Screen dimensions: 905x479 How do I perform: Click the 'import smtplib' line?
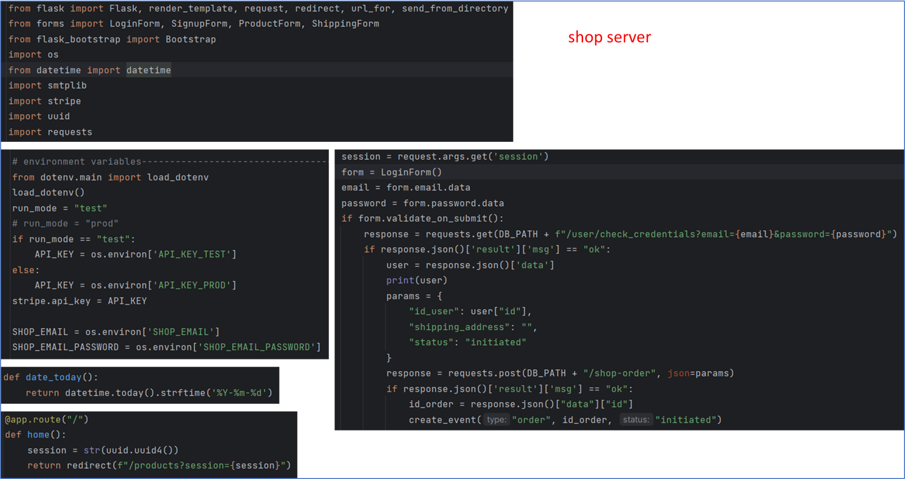(47, 86)
